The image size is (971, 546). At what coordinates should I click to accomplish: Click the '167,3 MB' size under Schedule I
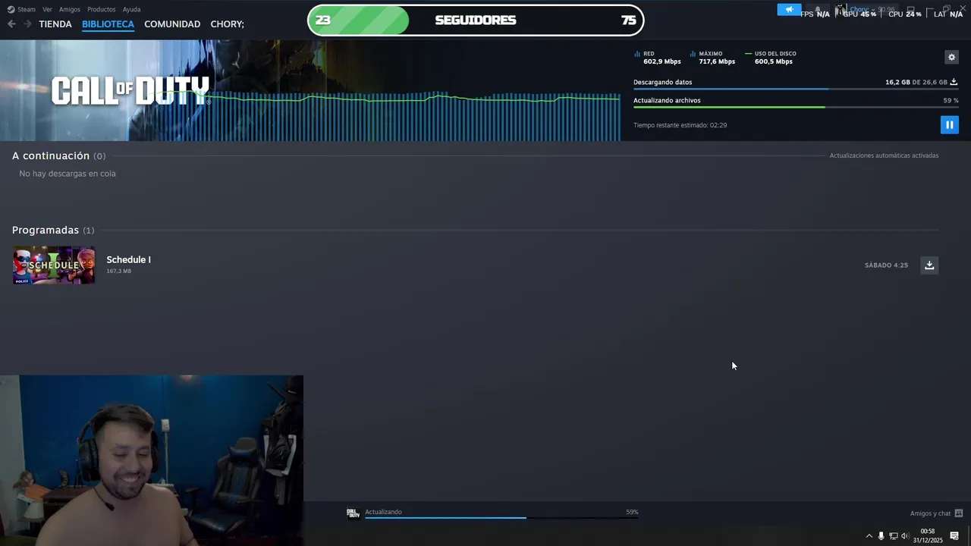(x=119, y=271)
